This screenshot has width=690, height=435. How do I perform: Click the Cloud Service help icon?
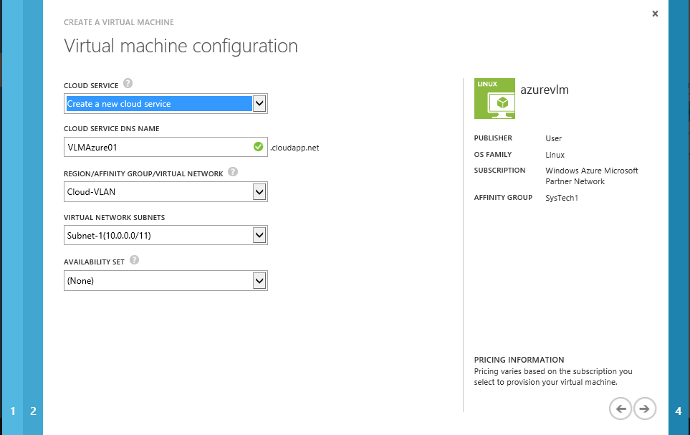(128, 83)
